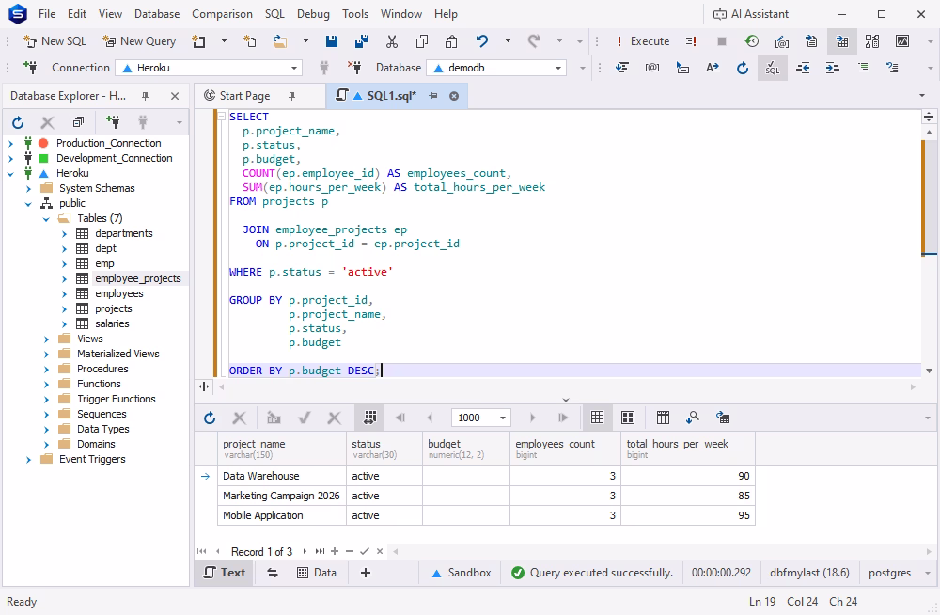Image resolution: width=940 pixels, height=615 pixels.
Task: Collapse the public schema node
Action: [28, 204]
